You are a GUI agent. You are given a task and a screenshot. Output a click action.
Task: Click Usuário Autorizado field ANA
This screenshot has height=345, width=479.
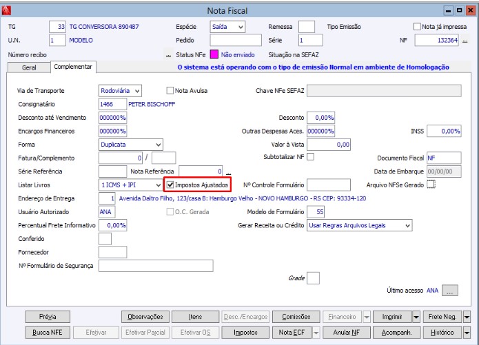tap(107, 211)
